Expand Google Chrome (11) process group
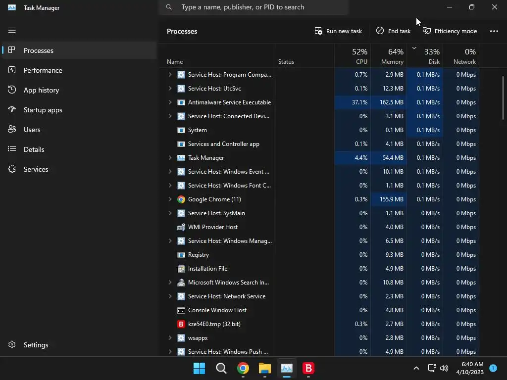The height and width of the screenshot is (380, 507). click(170, 199)
